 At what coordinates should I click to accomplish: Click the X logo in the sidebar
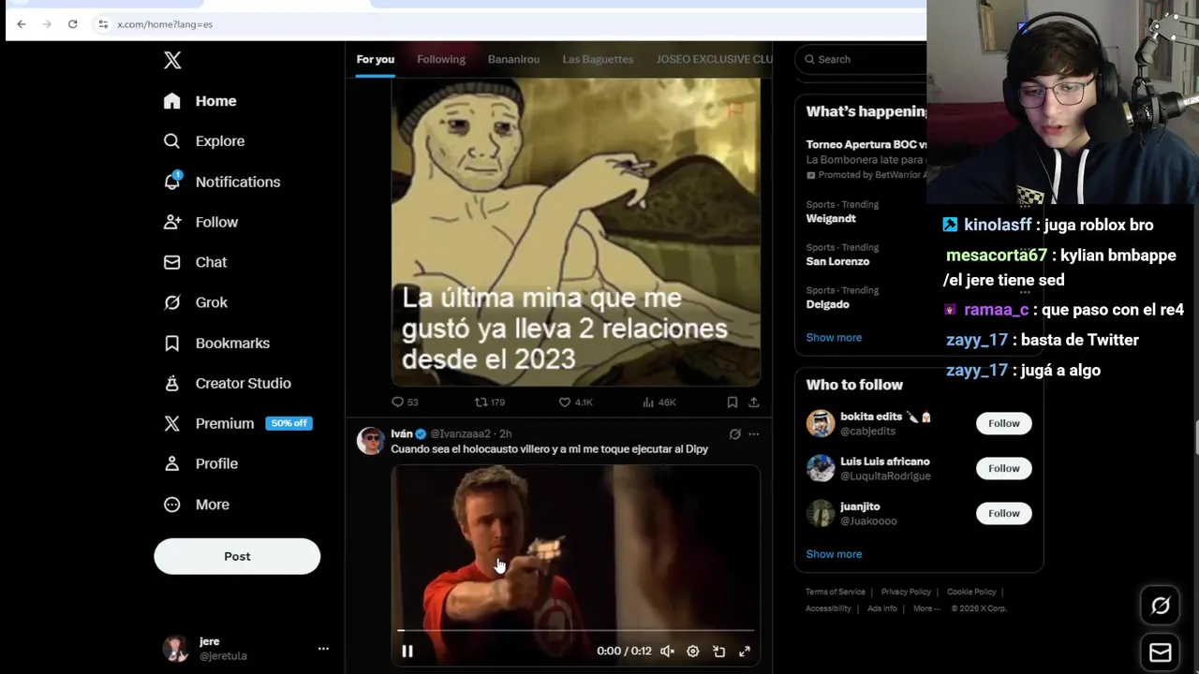click(x=172, y=60)
